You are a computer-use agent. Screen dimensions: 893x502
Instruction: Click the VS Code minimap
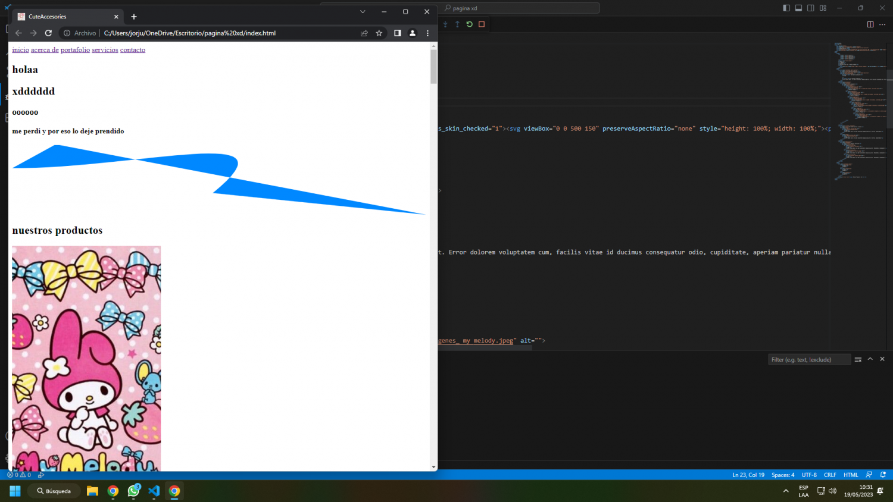pos(860,110)
